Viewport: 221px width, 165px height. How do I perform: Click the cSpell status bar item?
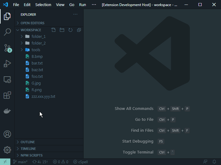point(81,162)
